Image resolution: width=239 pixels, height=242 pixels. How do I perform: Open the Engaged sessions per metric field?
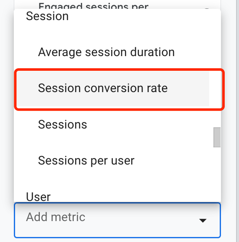(x=117, y=4)
